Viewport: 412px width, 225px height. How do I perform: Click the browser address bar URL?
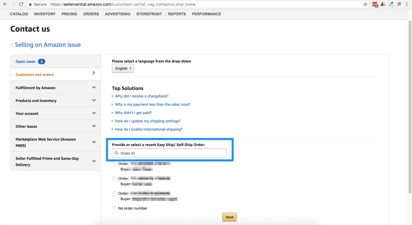pos(123,4)
